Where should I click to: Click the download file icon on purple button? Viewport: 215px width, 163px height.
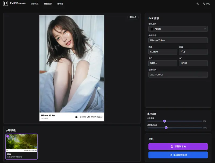[172, 147]
